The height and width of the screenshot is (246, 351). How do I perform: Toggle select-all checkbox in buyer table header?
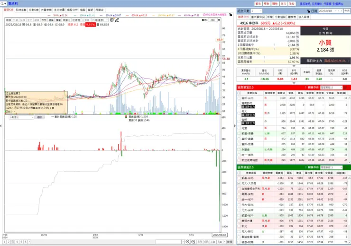point(239,93)
